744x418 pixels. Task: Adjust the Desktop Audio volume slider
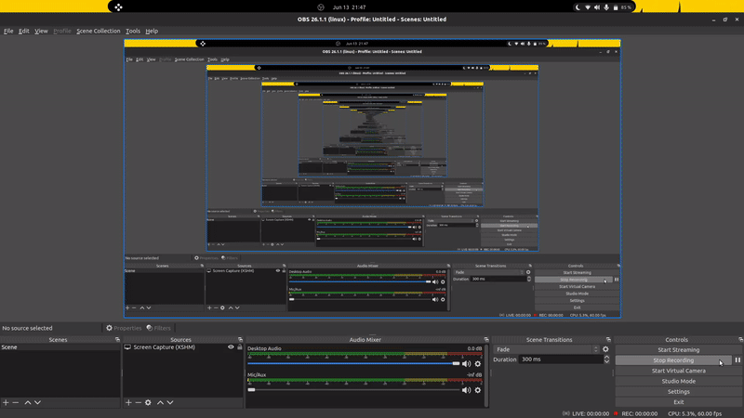point(353,363)
